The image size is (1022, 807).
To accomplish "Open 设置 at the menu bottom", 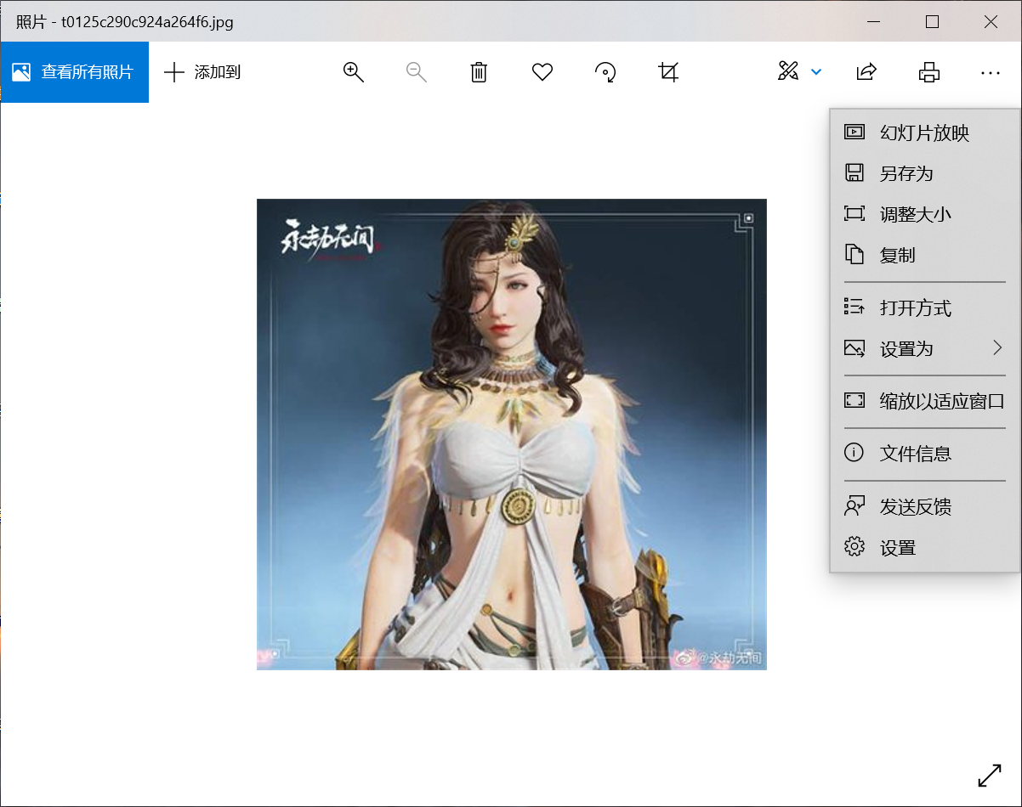I will (925, 548).
